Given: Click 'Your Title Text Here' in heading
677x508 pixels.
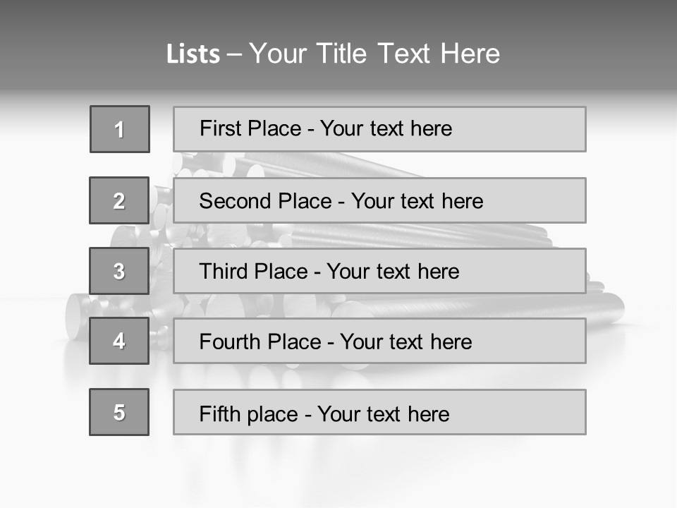Looking at the screenshot, I should click(x=374, y=54).
